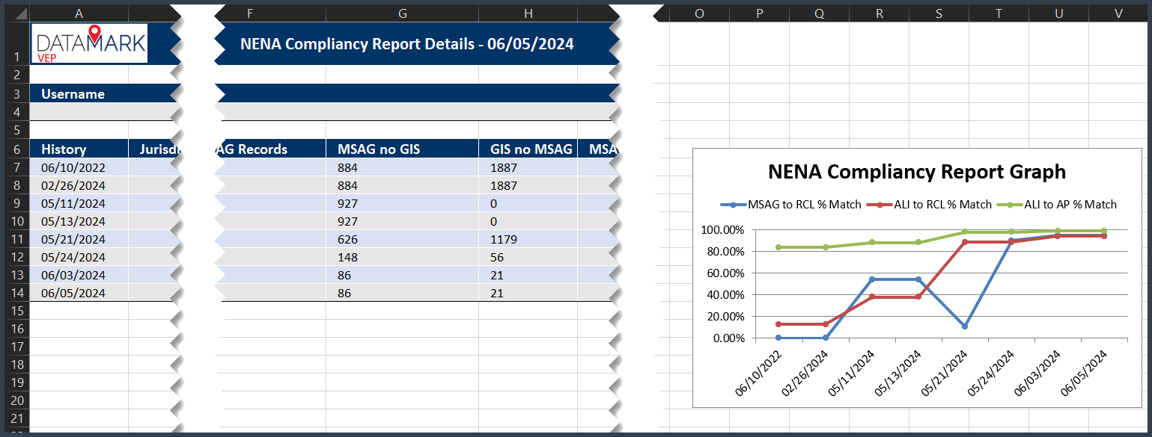Select column H header
Screen dimensions: 1152x437
pos(529,13)
